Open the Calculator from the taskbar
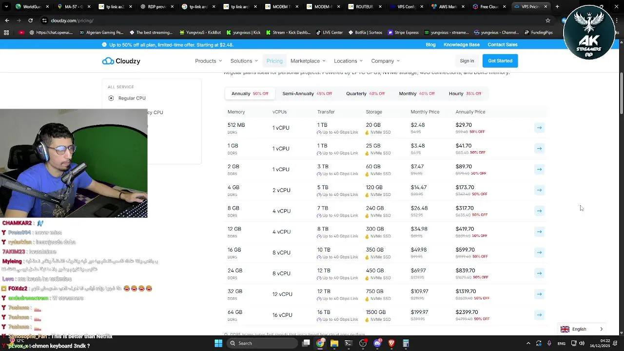624x351 pixels. tap(406, 343)
